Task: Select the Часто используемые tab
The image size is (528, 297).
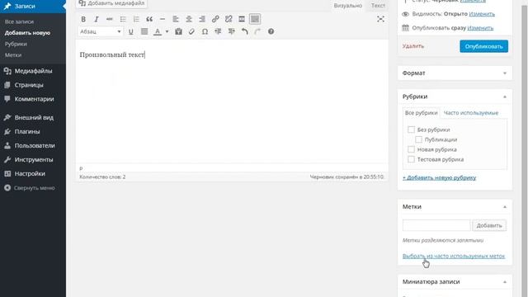Action: [471, 113]
